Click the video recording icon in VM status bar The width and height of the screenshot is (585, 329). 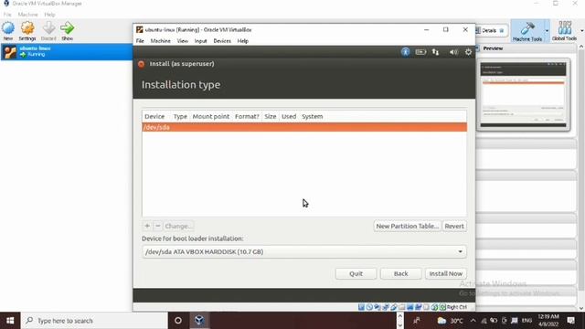[419, 307]
